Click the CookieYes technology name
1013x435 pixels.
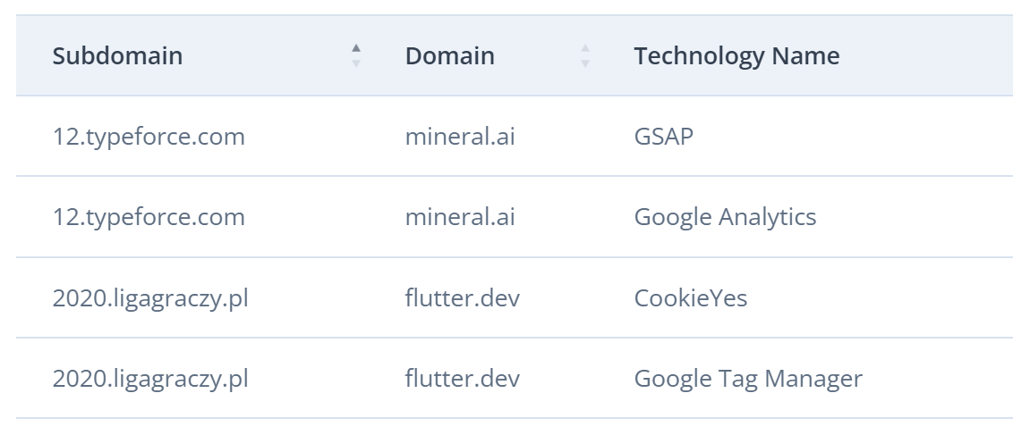point(690,297)
